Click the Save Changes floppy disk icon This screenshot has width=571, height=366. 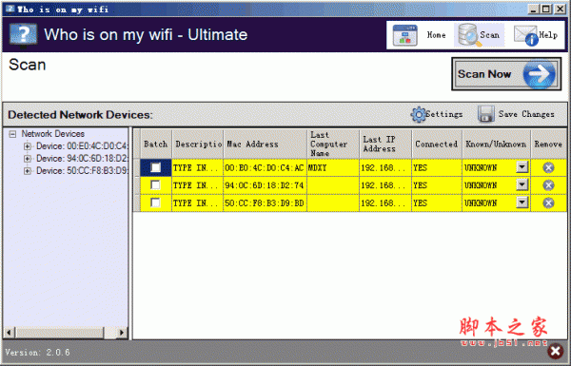(x=485, y=114)
